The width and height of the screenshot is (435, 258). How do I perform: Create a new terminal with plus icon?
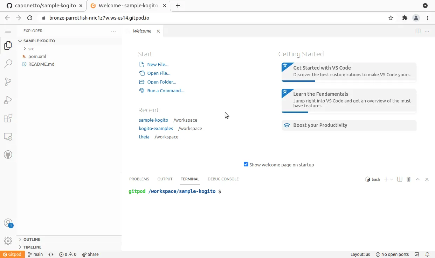pos(386,179)
